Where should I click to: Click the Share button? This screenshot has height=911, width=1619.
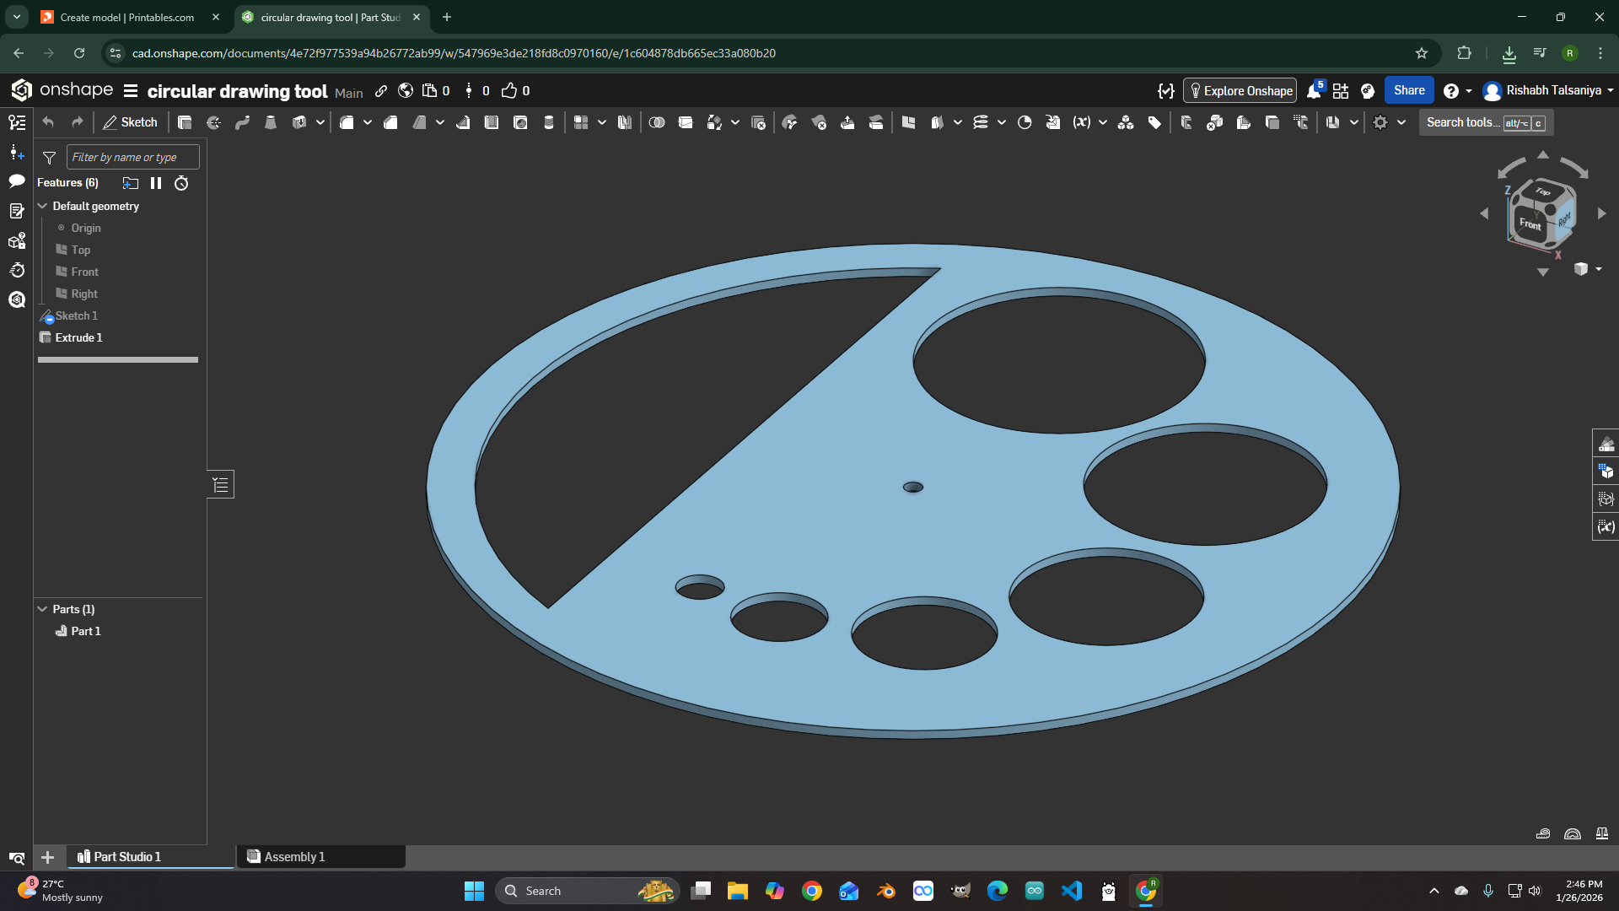tap(1409, 90)
